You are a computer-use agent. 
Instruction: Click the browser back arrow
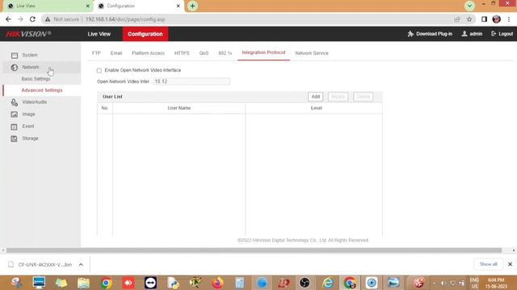tap(8, 19)
